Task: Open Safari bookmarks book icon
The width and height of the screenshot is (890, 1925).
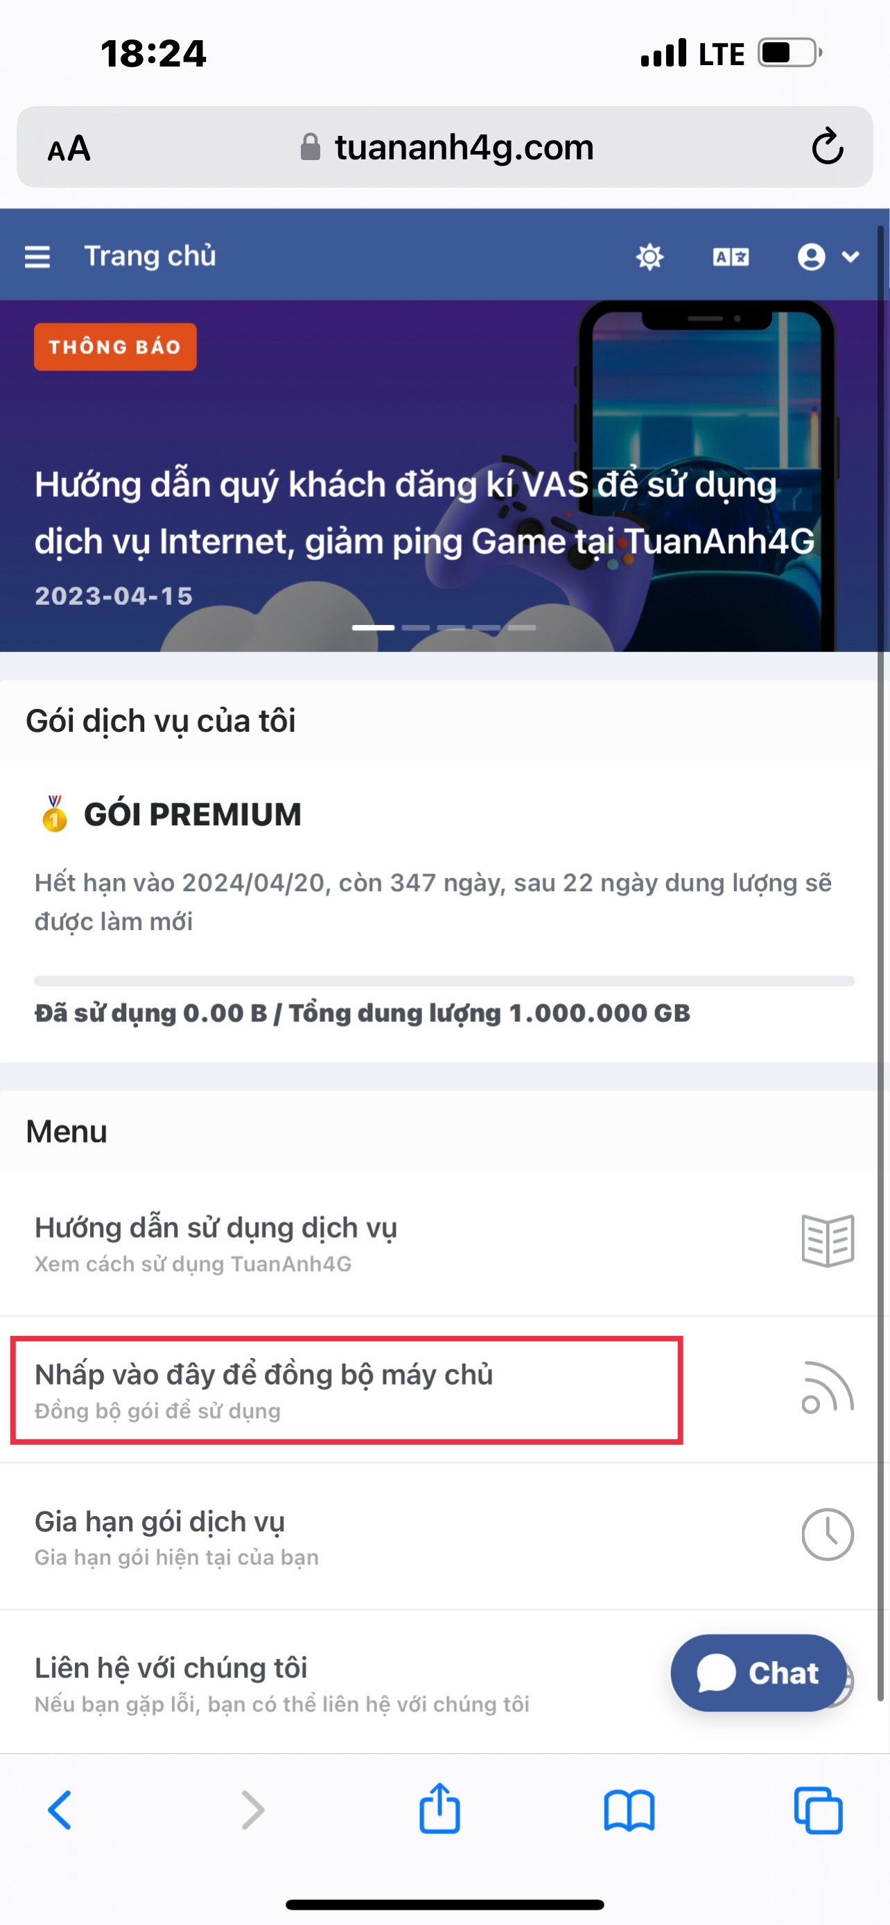Action: pos(629,1811)
